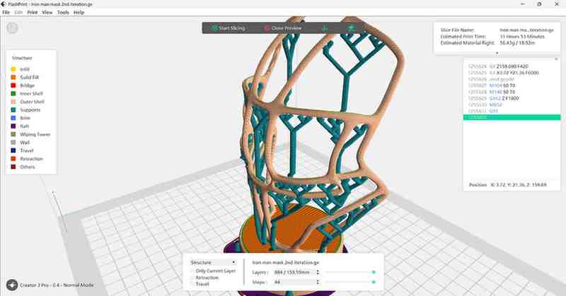Click the send-to-printer green icon in top toolbar
Viewport: 566px width, 296px height.
pos(351,28)
